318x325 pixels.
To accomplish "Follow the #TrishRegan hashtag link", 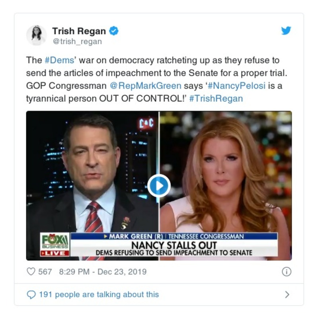I will tap(216, 98).
